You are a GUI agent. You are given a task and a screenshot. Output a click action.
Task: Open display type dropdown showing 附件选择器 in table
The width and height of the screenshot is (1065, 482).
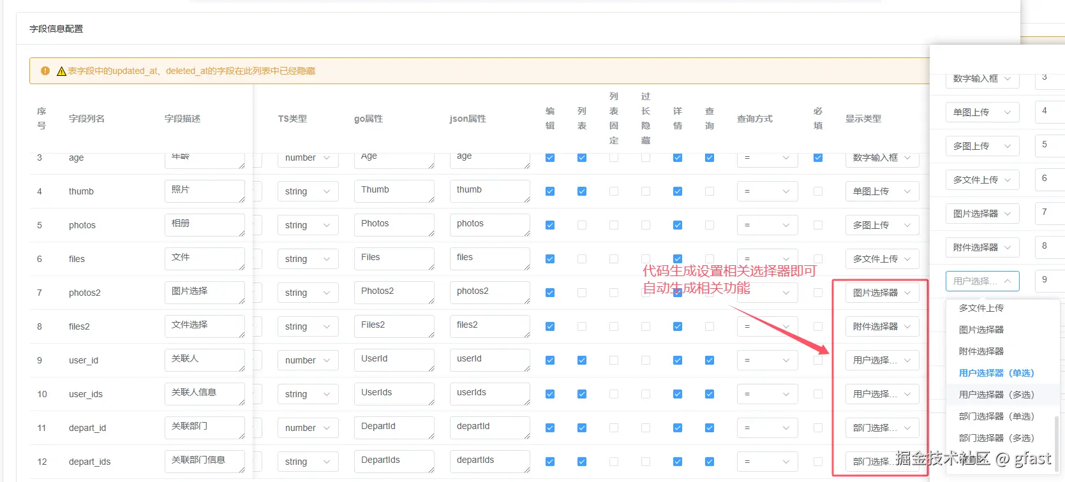pyautogui.click(x=882, y=326)
